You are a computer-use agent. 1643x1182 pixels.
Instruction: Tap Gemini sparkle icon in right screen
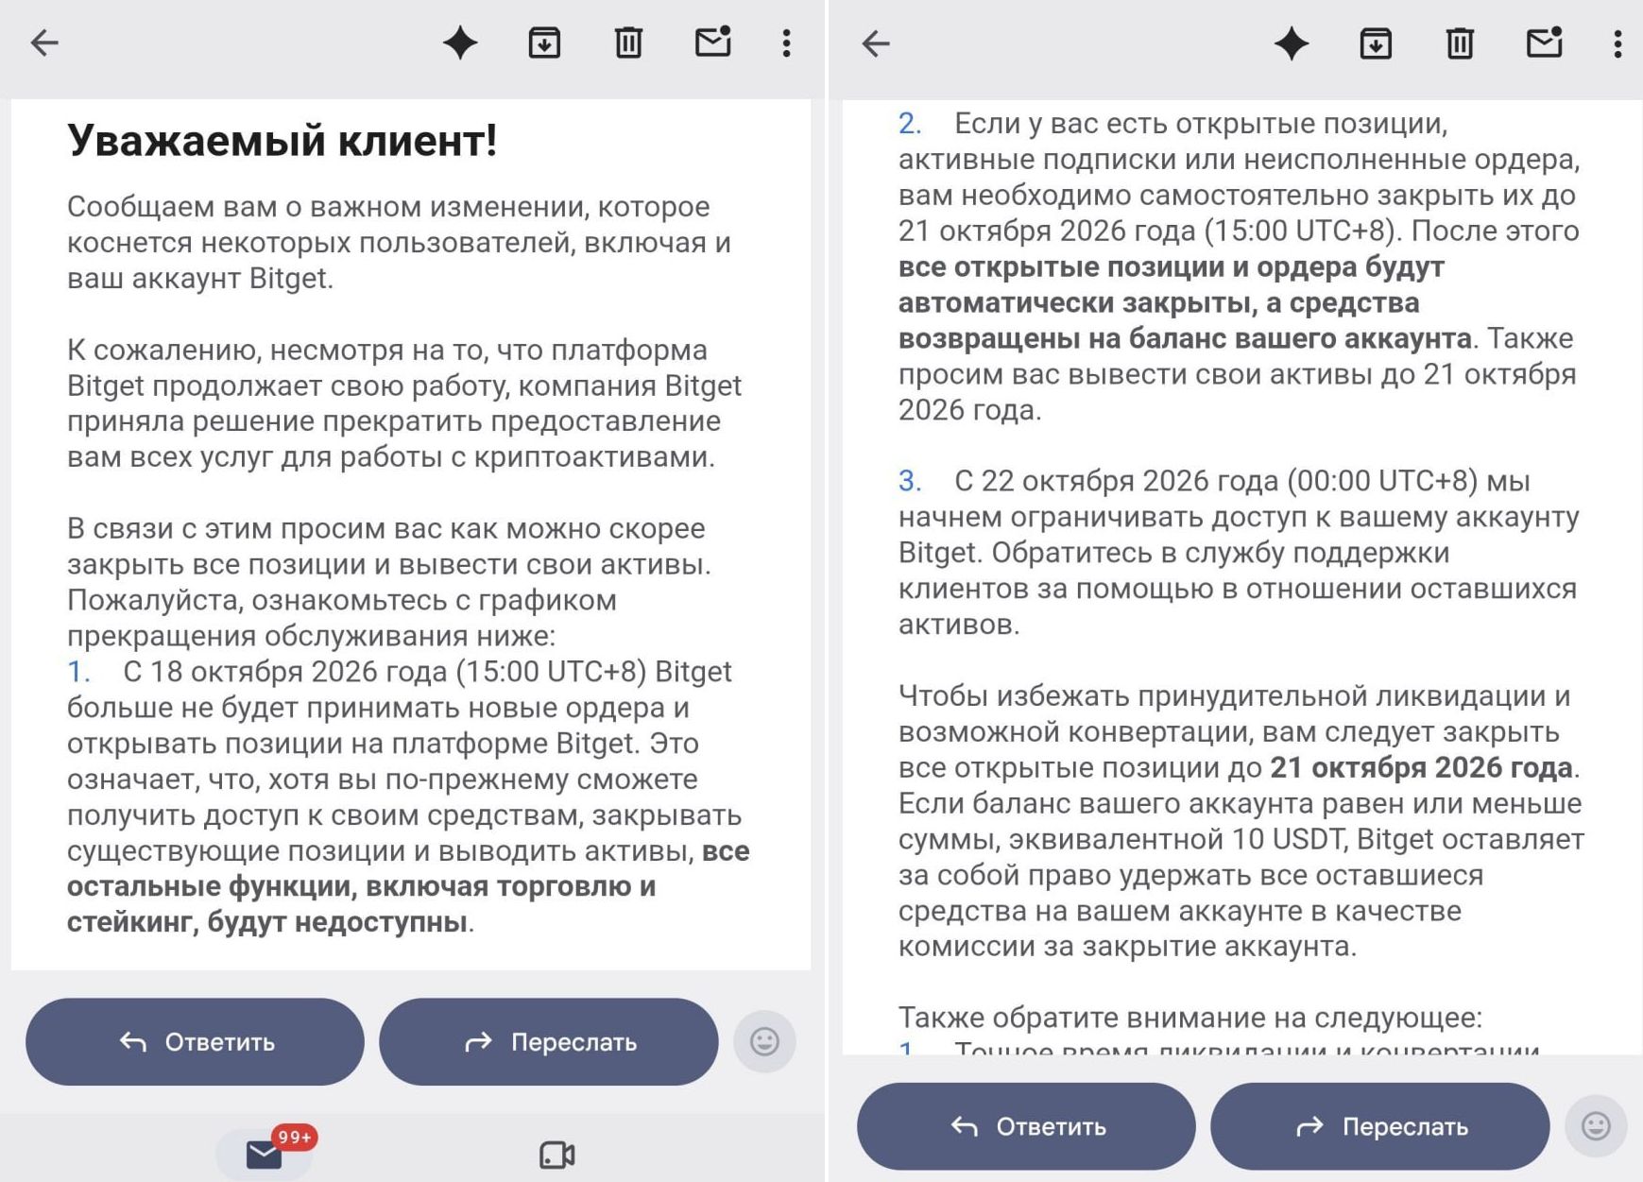(x=1292, y=43)
